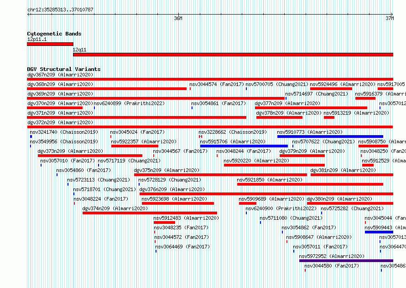Screen dimensions: 406x288
Task: Click the nsv5915706 (Almarri2020) blue bar
Action: (x=244, y=146)
